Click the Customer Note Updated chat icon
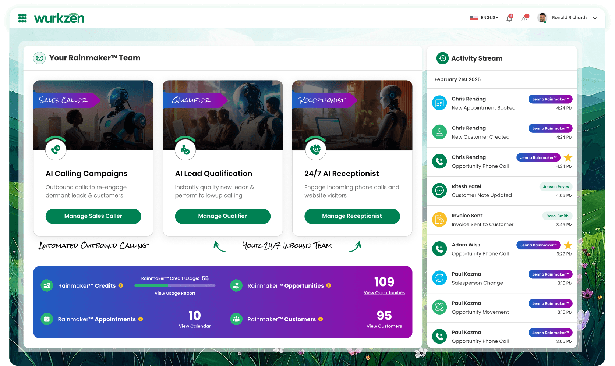The width and height of the screenshot is (615, 366). pyautogui.click(x=439, y=191)
